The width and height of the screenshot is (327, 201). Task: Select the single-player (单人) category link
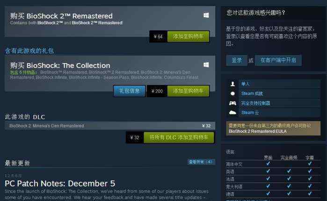point(245,84)
